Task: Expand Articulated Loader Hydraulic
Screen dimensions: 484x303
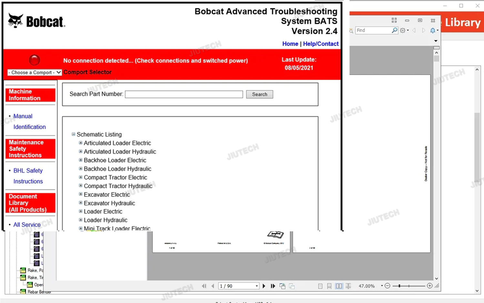Action: (81, 151)
